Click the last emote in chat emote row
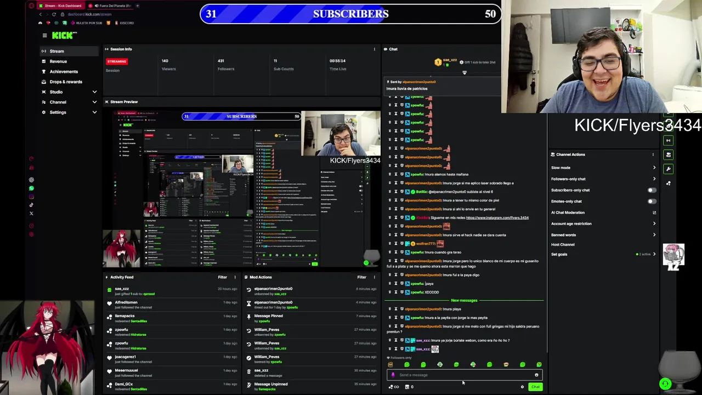This screenshot has height=395, width=702. click(539, 365)
